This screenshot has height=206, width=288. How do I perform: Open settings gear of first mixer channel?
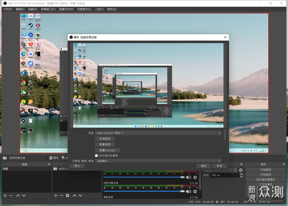pyautogui.click(x=195, y=177)
